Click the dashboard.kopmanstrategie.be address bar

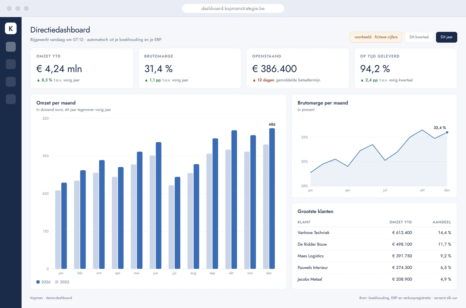click(233, 8)
